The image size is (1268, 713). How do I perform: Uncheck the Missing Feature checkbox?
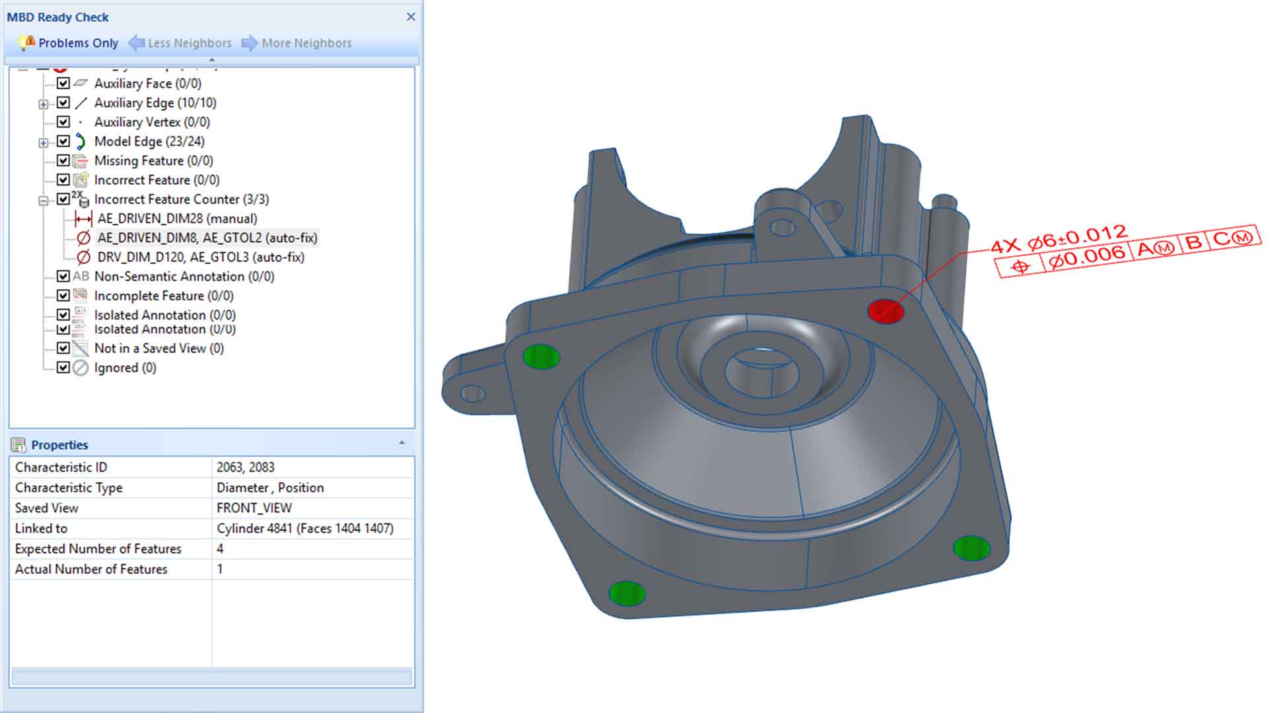pyautogui.click(x=63, y=160)
